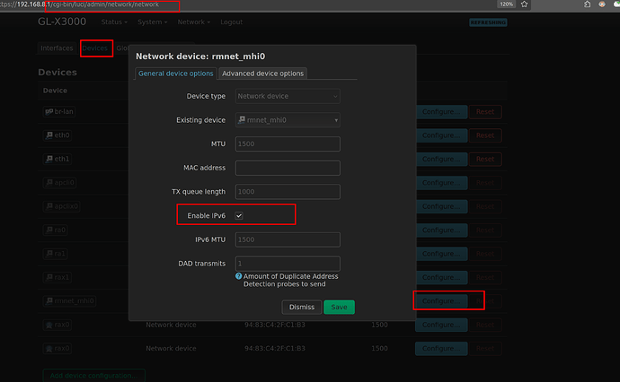
Task: Click the bridge icon of br-lan device
Action: (x=49, y=112)
